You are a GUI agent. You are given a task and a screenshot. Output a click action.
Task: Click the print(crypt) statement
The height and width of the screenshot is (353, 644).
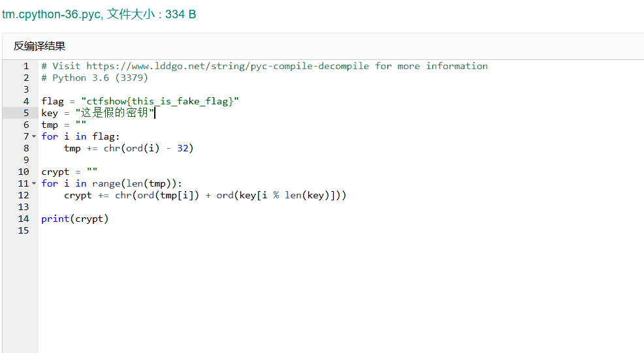[x=74, y=219]
